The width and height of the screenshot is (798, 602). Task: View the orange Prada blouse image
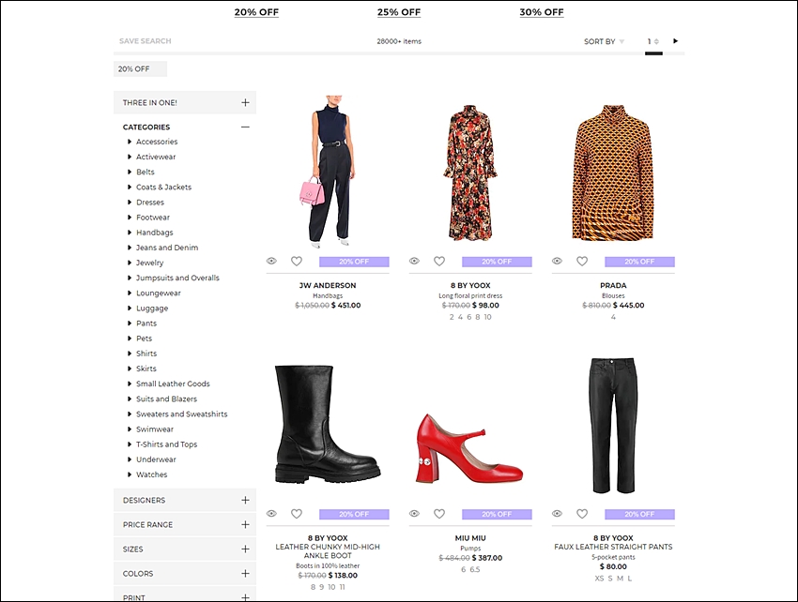[x=613, y=173]
